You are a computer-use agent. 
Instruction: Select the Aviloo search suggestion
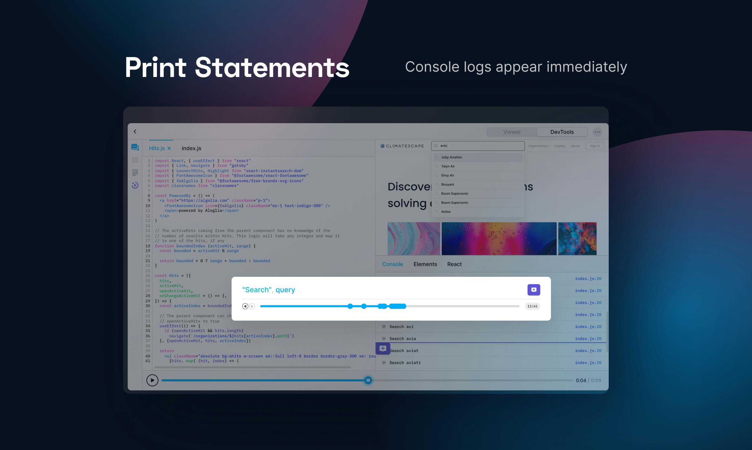[478, 212]
